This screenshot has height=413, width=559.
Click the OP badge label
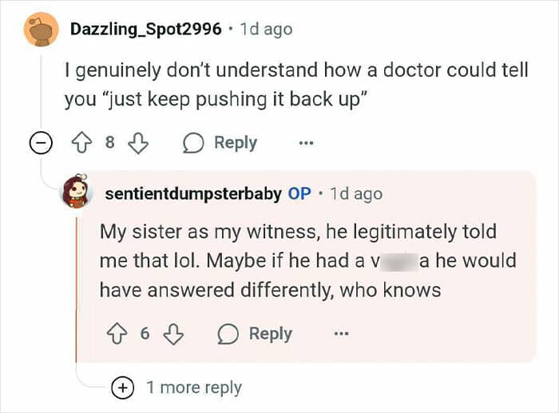tap(299, 193)
